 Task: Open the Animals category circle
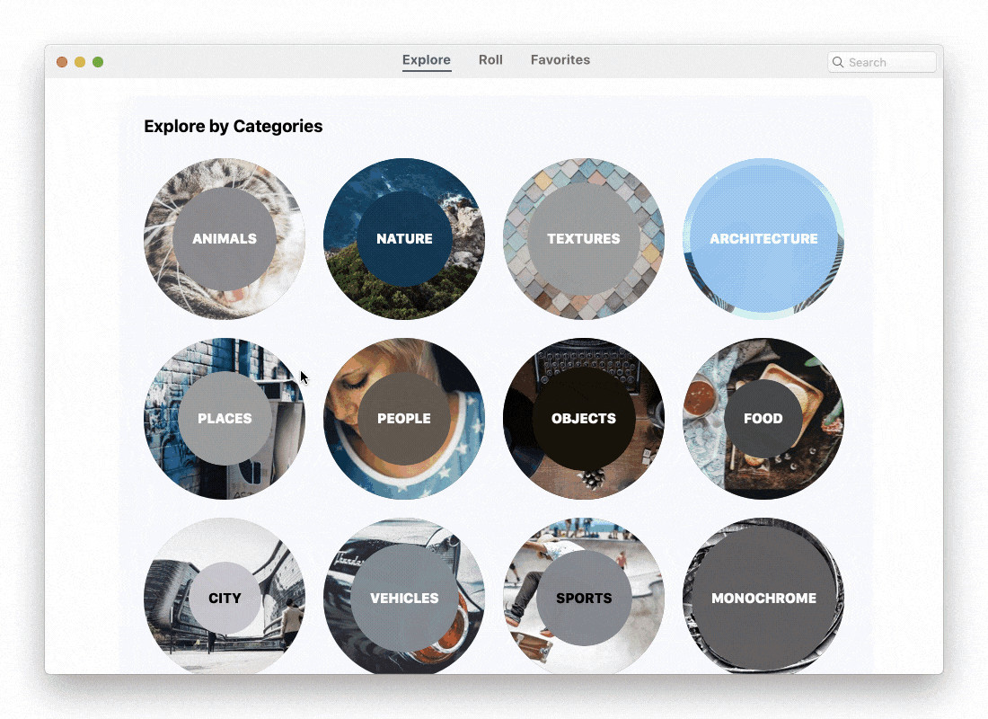point(225,238)
